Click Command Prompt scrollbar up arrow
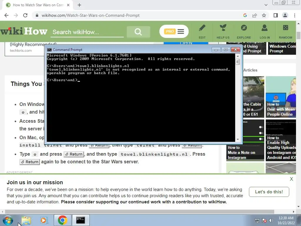 (x=238, y=56)
